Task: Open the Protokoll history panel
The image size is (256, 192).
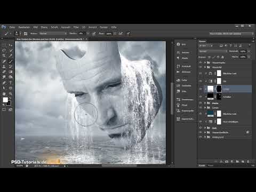Action: tap(184, 66)
